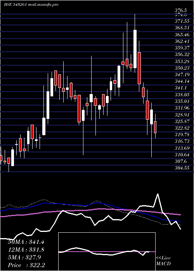Click the 353.28 price axis label
This screenshot has height=271, width=194.
182,61
